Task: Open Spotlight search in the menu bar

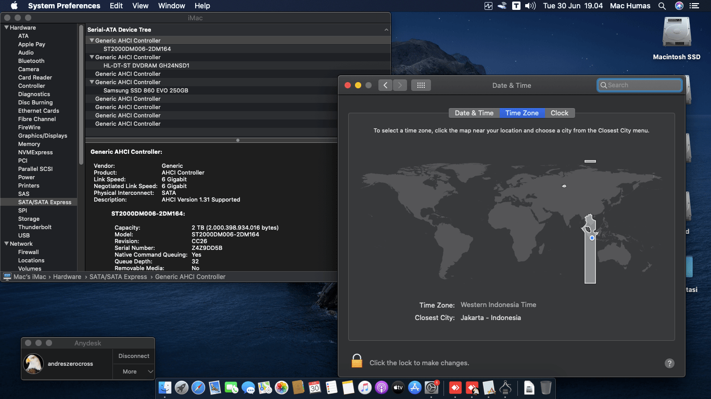Action: [662, 6]
